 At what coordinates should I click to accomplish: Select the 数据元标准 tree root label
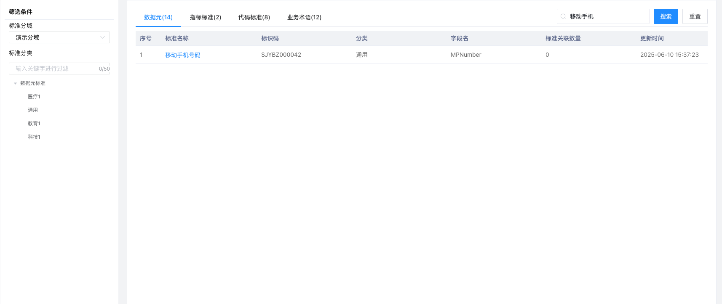pos(33,83)
